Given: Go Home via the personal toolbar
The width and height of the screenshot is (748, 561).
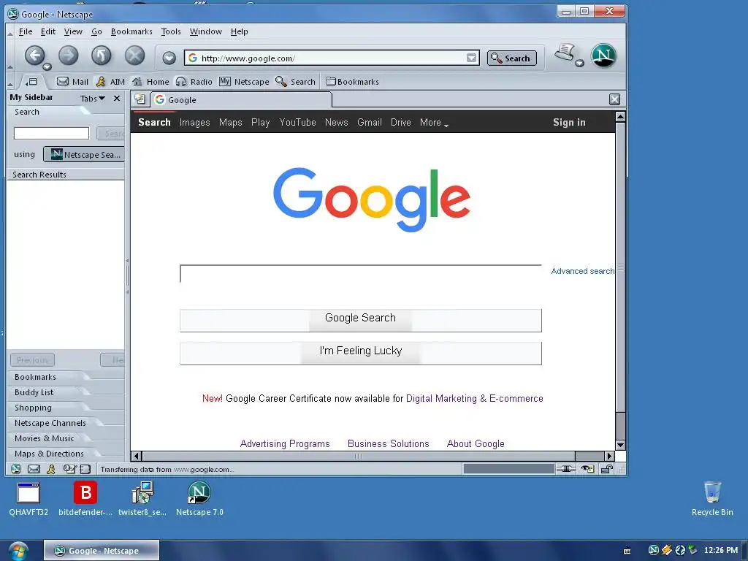Looking at the screenshot, I should click(150, 82).
